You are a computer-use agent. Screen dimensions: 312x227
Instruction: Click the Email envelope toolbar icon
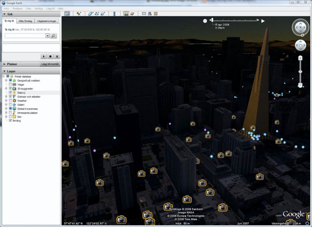[x=144, y=14]
